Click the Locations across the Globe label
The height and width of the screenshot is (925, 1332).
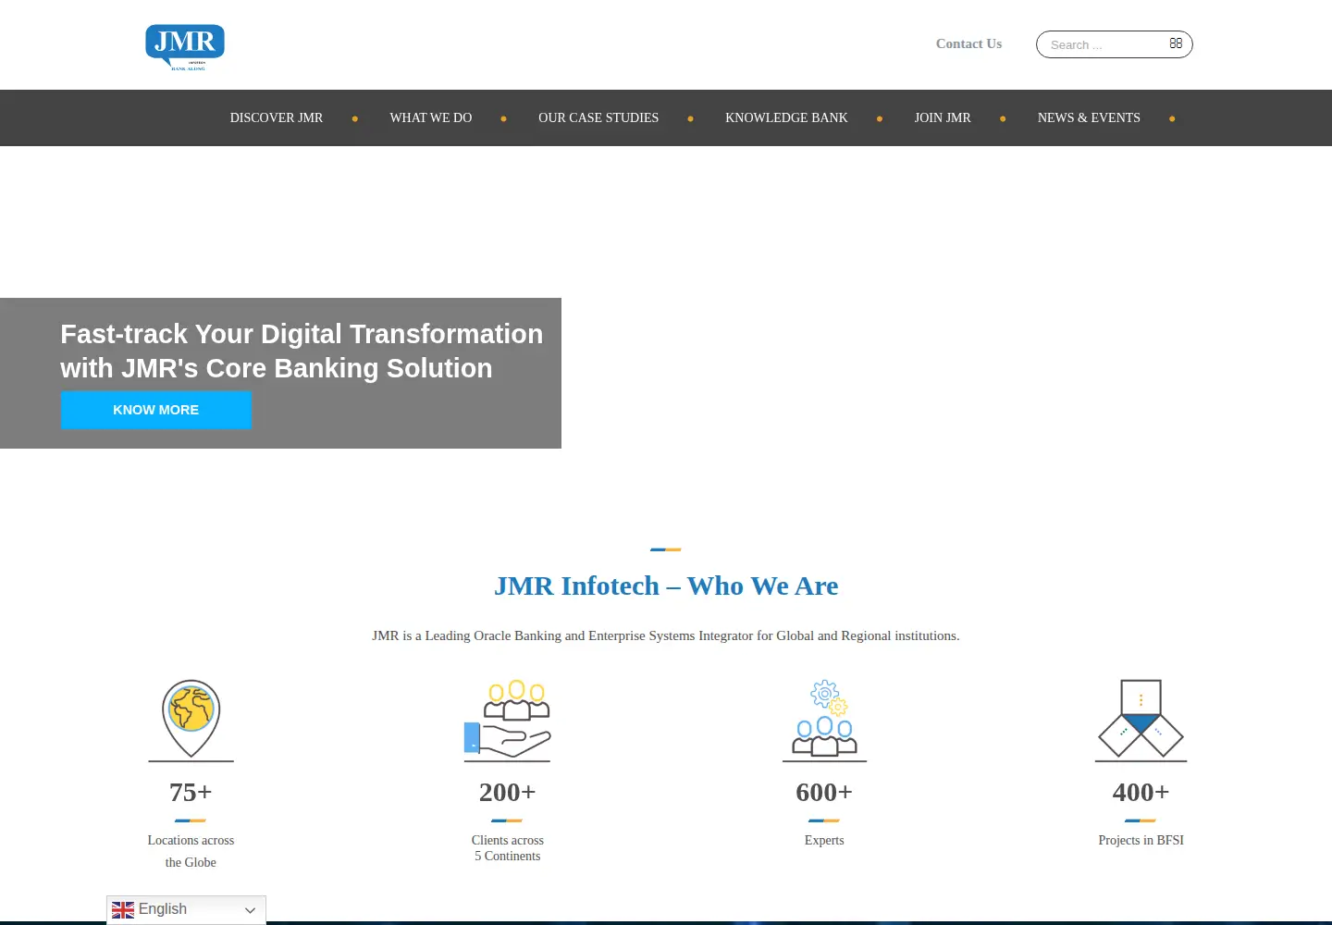(191, 851)
